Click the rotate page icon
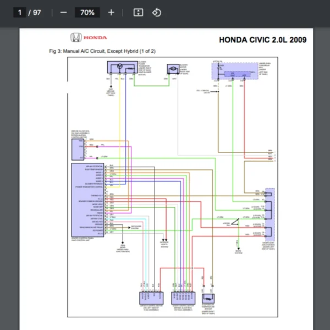Screen dimensions: 330x330 tap(156, 12)
